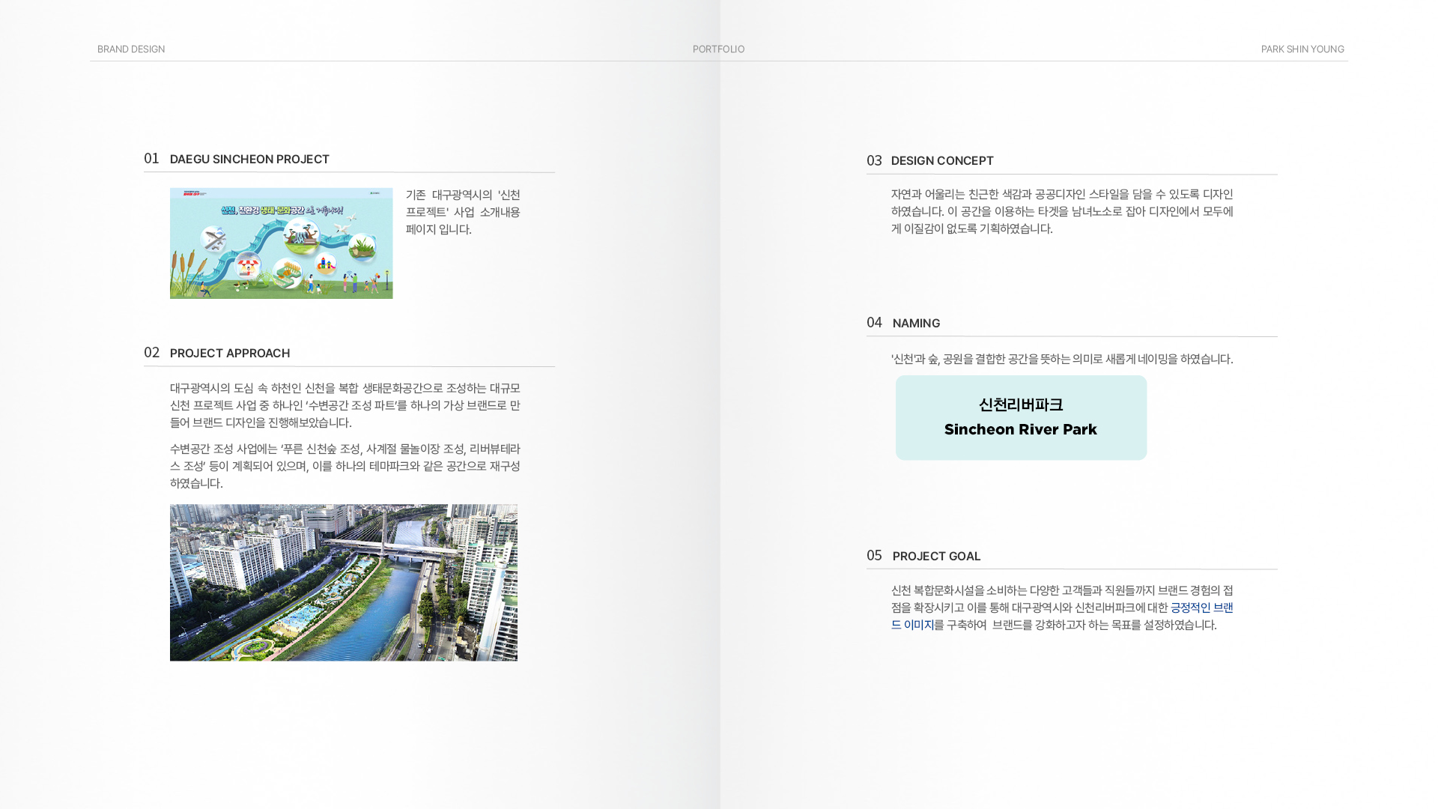
Task: Click the section number 05
Action: point(874,556)
